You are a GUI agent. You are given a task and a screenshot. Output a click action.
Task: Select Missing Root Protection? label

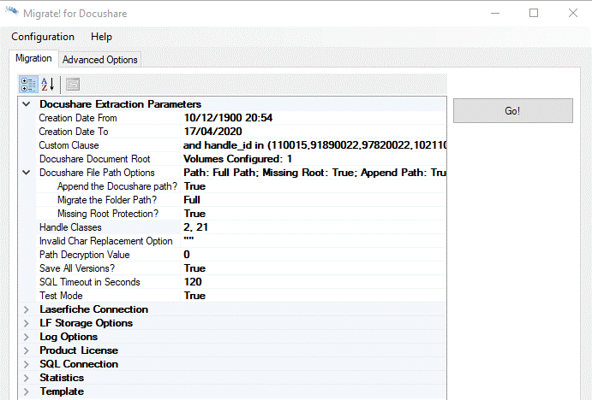(x=108, y=214)
